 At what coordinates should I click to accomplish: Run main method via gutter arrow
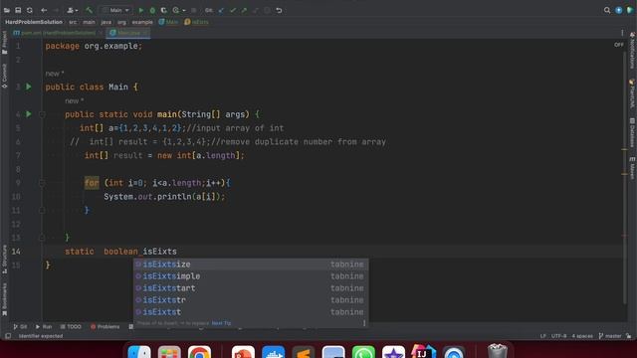tap(29, 114)
